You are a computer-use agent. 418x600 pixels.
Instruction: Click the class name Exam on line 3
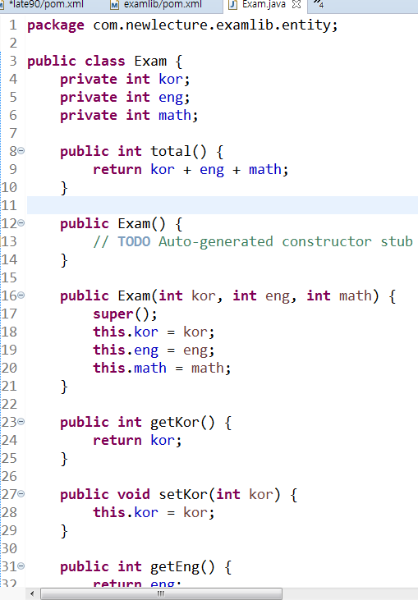coord(150,62)
